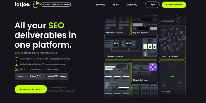This screenshot has height=103, width=206.
Task: Click the 'main term' label in Keyword Research
Action: (x=136, y=20)
